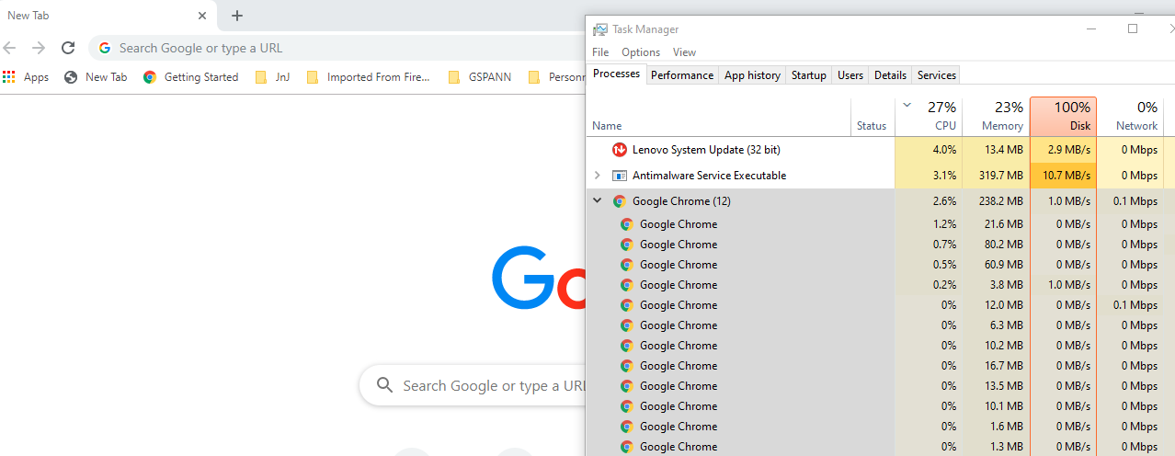Open the File menu in Task Manager
Viewport: 1175px width, 456px height.
click(600, 52)
